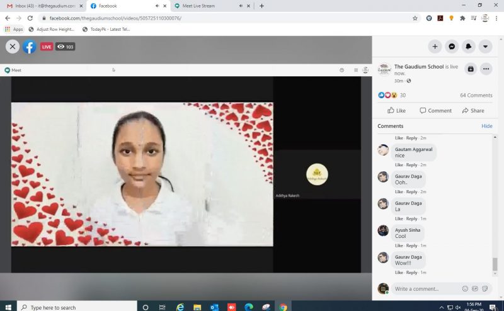504x311 pixels.
Task: Click the Share button
Action: [x=473, y=110]
